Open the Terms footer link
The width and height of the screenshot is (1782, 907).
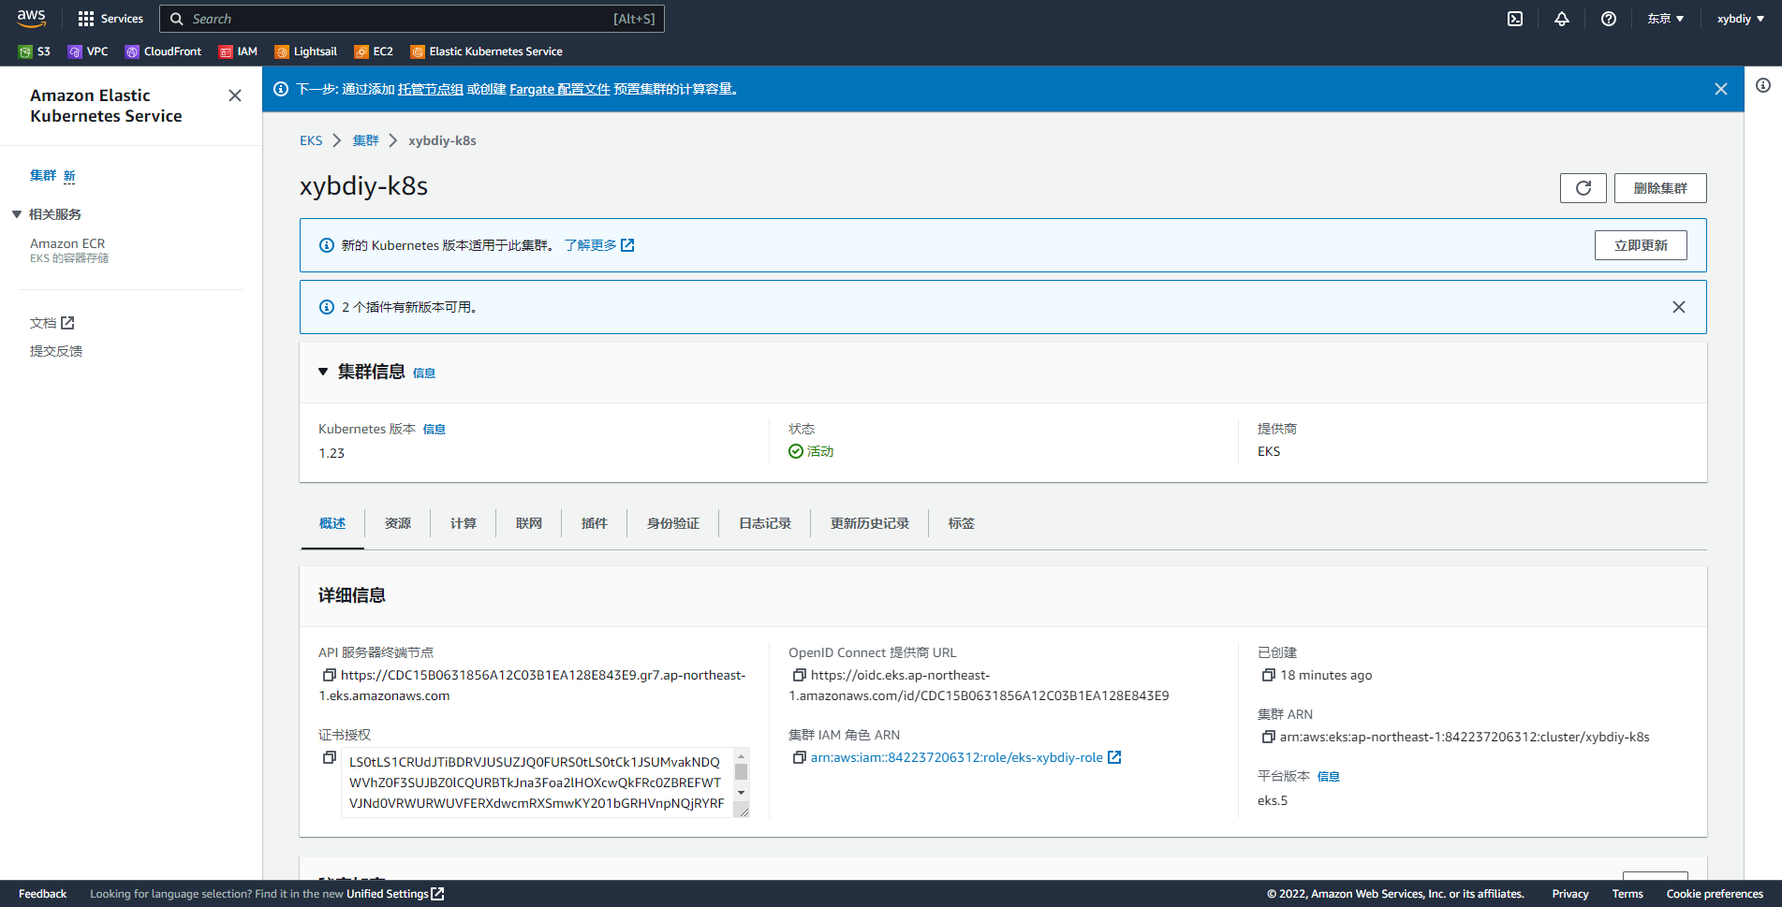[x=1627, y=894]
